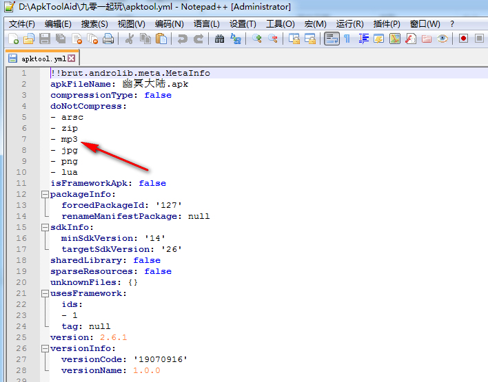Open the Document Map icon
Screen dimensions: 488x382
[x=395, y=39]
